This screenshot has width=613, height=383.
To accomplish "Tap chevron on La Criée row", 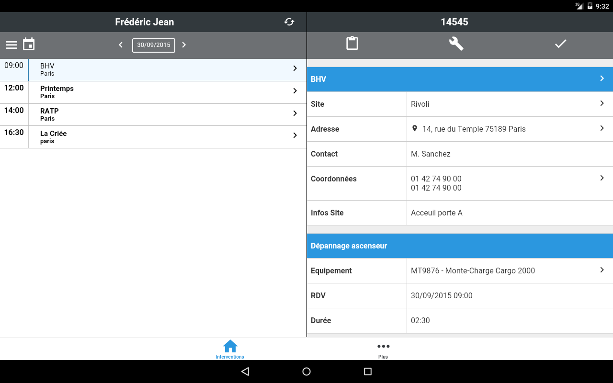I will [295, 135].
